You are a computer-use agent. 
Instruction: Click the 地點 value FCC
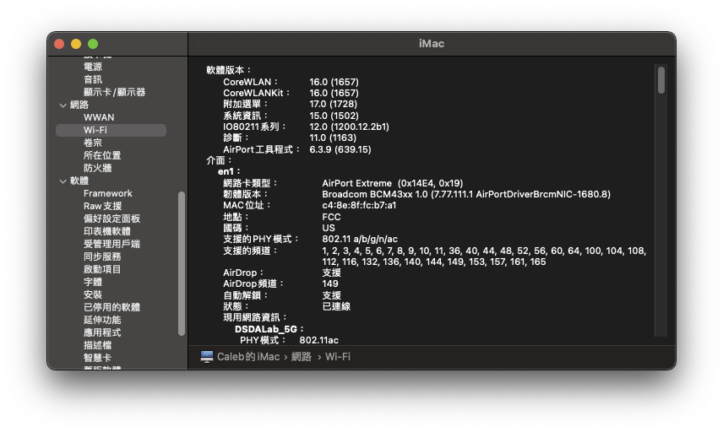coord(331,217)
